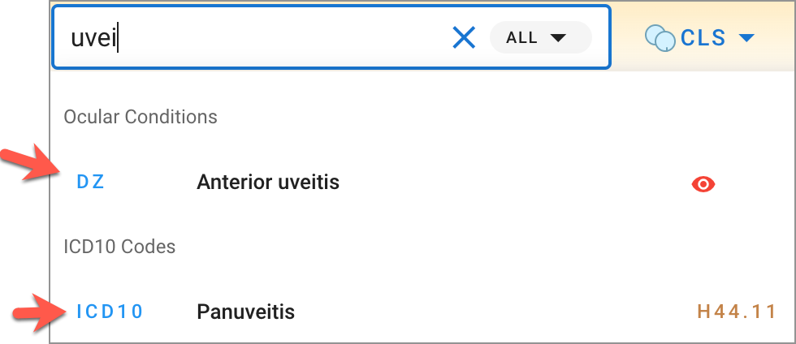Click the ICD10 Codes section header

[119, 246]
